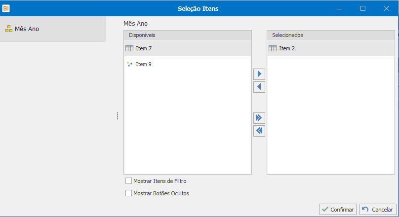Image resolution: width=399 pixels, height=217 pixels.
Task: Enable Mostrar Itens de Filtro checkbox
Action: tap(129, 181)
